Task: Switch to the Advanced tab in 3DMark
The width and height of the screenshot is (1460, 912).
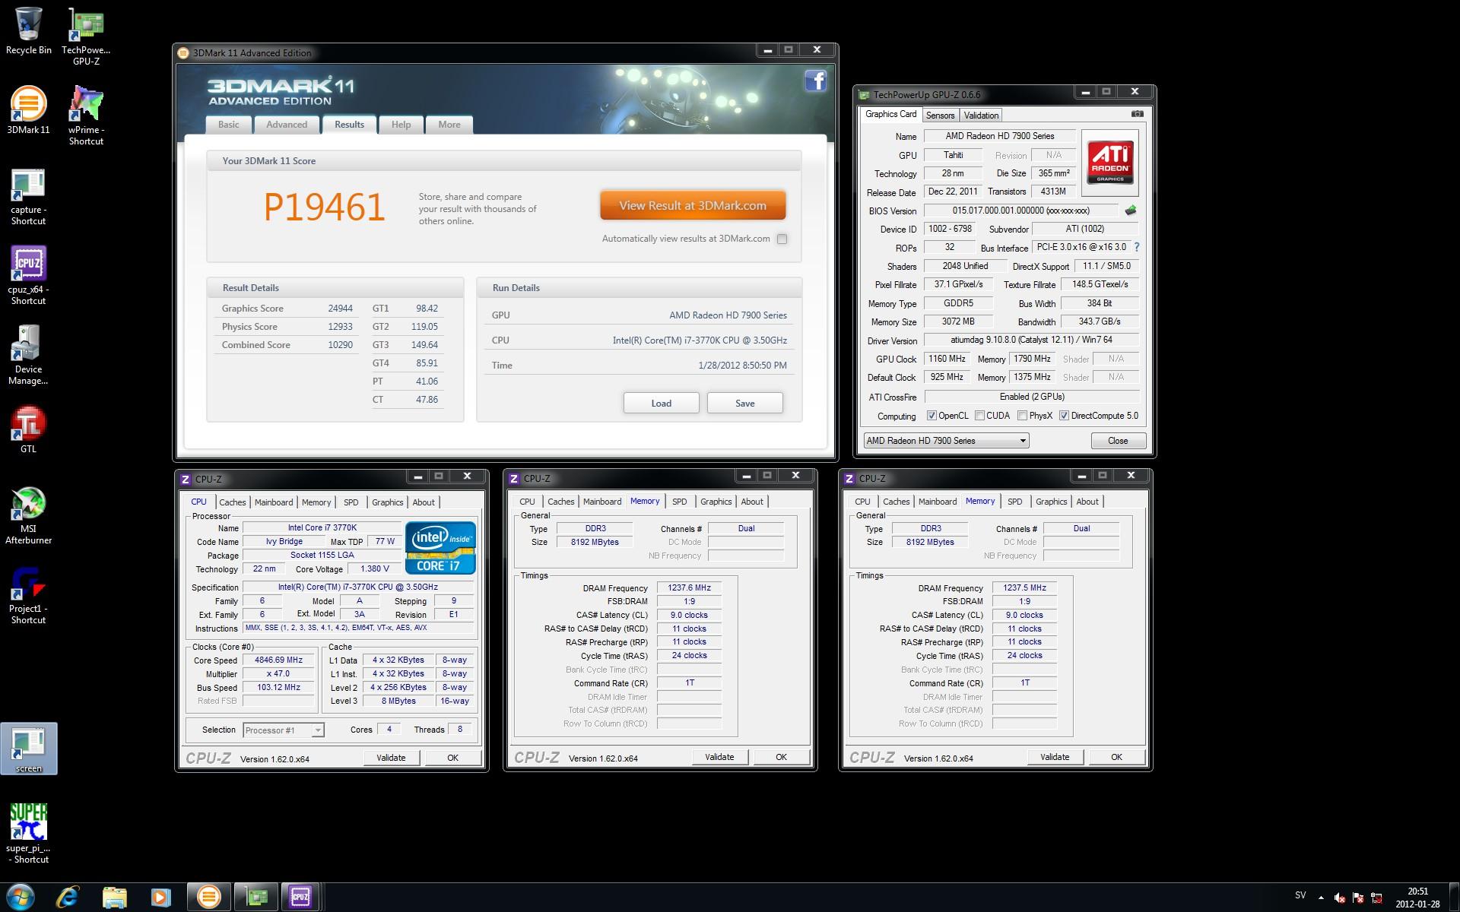Action: [x=287, y=125]
